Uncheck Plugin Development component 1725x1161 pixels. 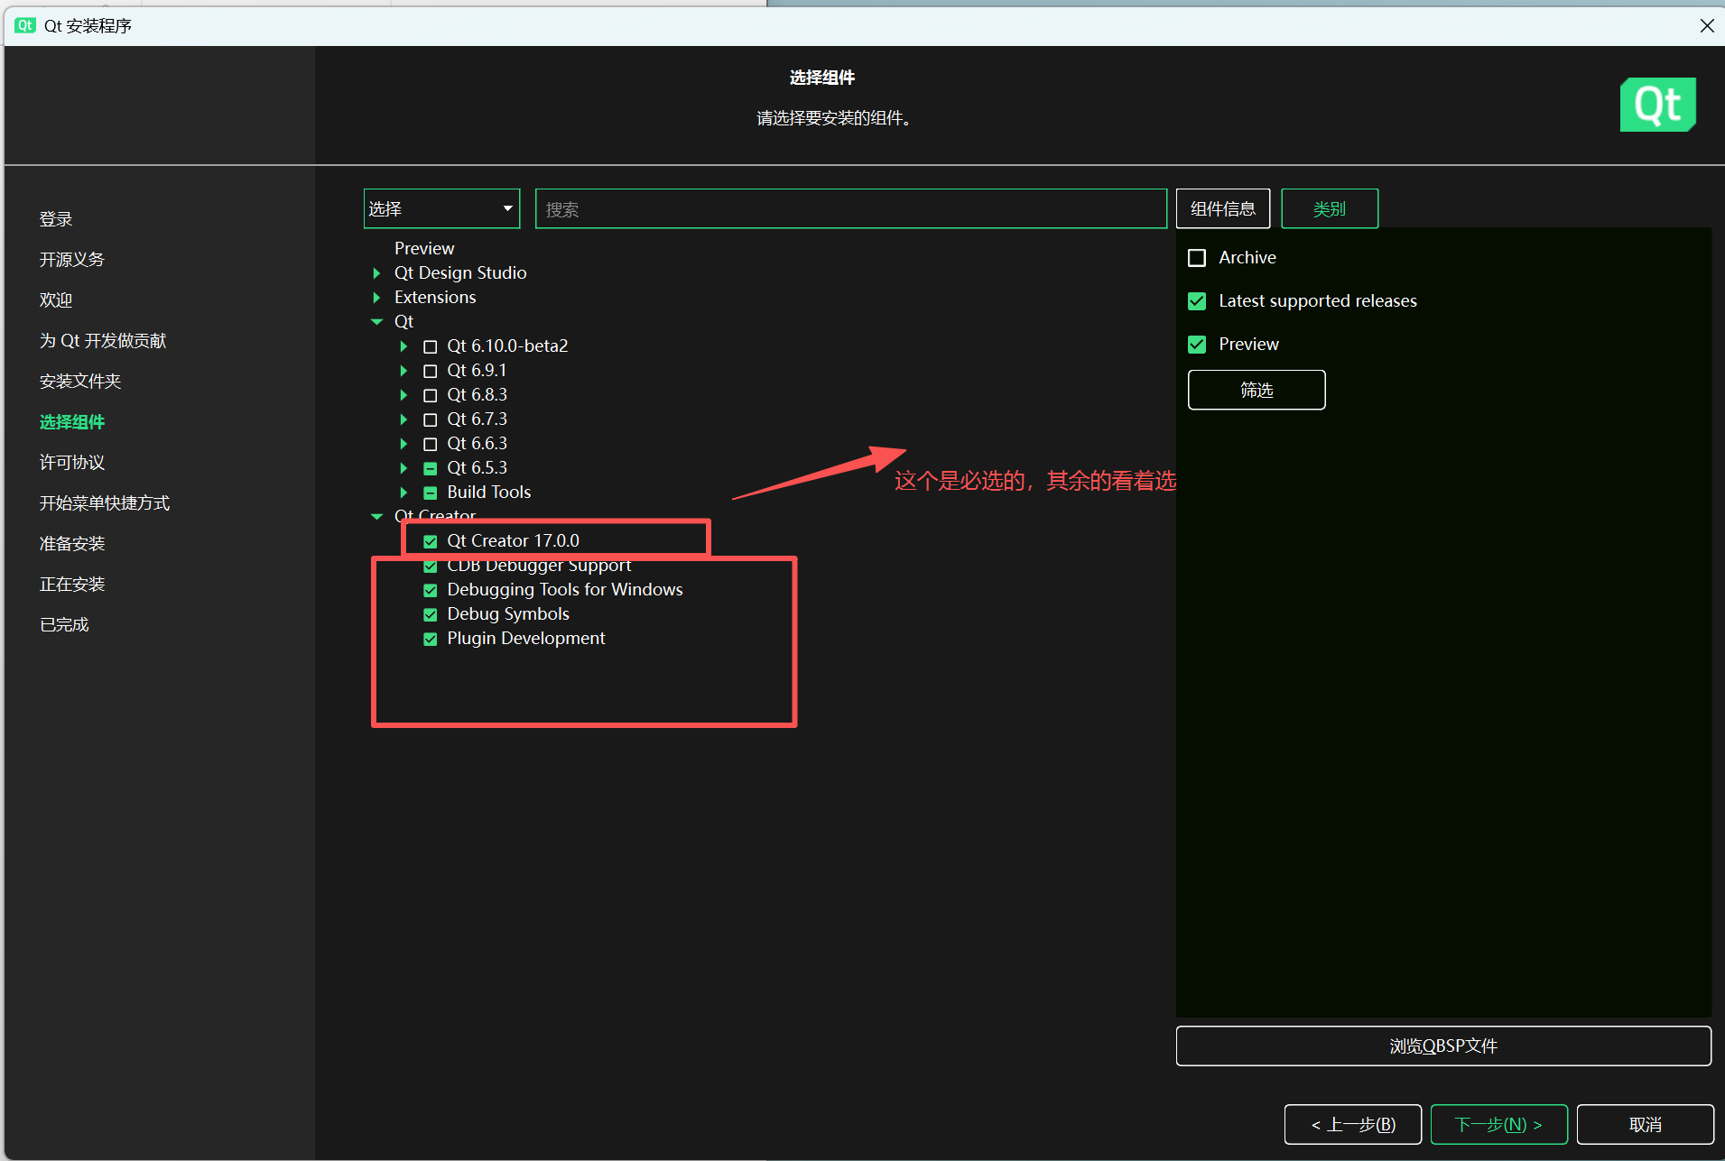click(x=430, y=639)
